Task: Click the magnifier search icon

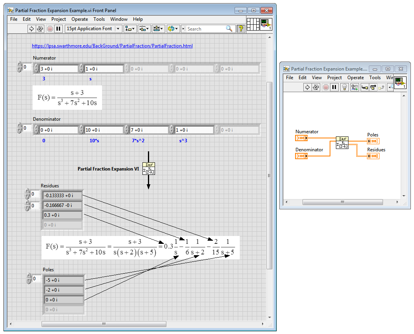Action: click(x=229, y=29)
